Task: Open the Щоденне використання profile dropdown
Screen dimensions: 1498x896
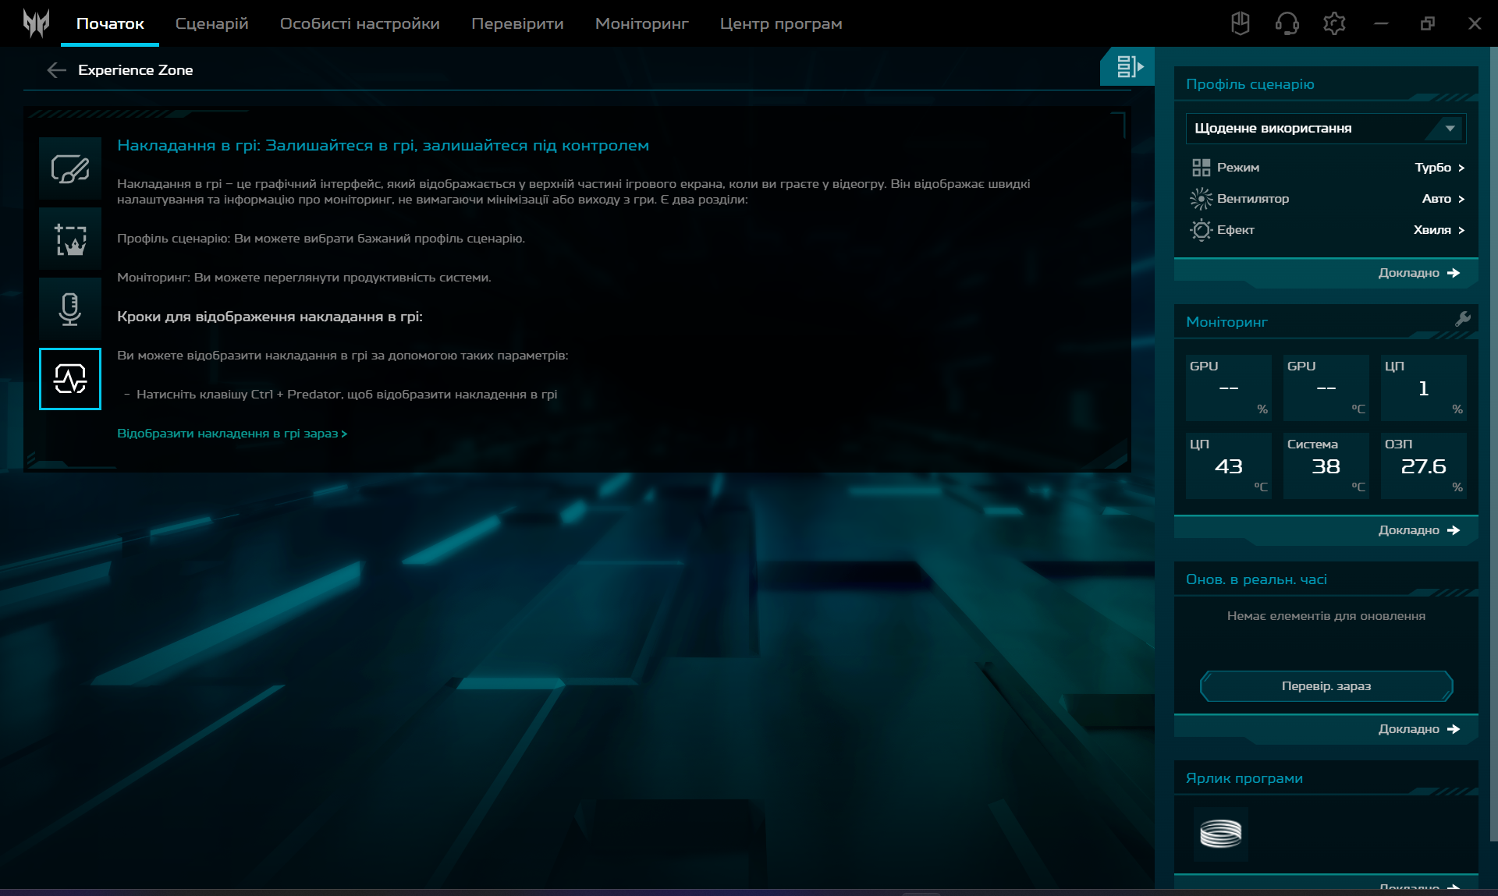Action: tap(1326, 128)
